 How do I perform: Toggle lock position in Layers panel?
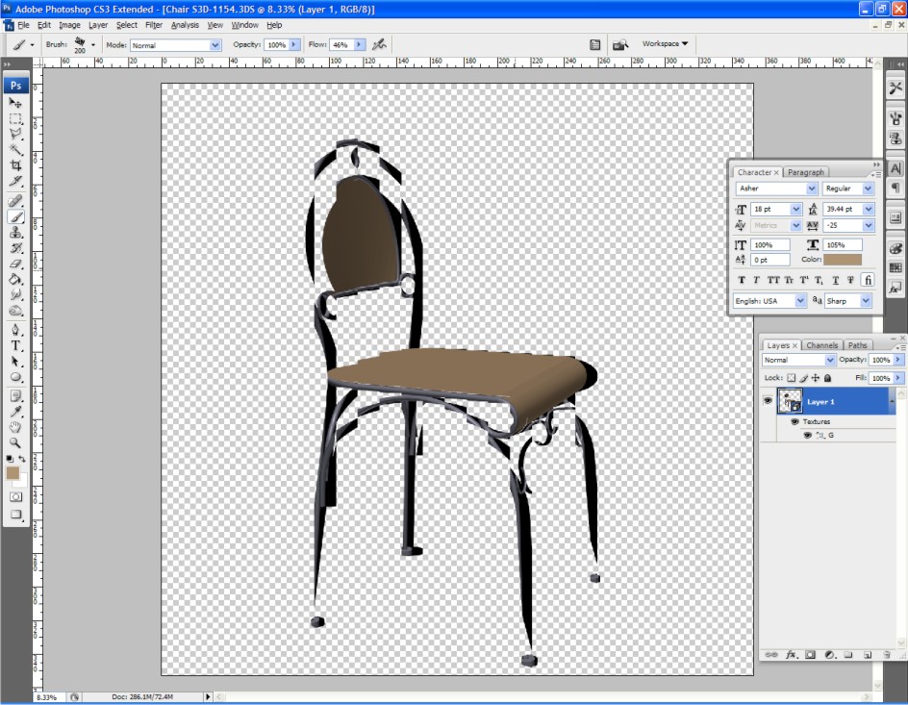816,378
